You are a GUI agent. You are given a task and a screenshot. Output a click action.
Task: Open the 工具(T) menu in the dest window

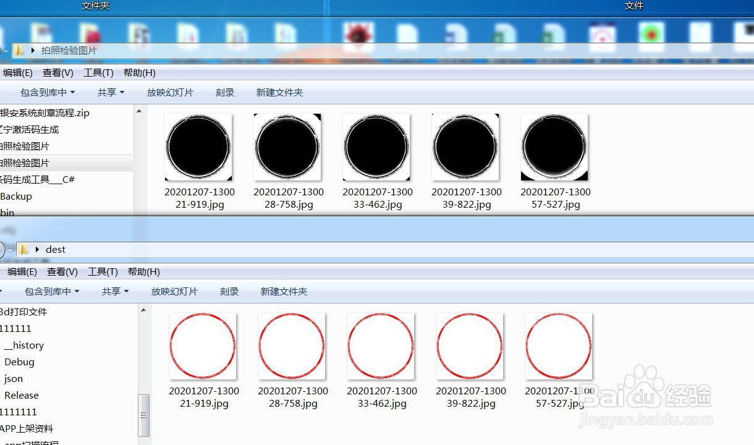103,272
